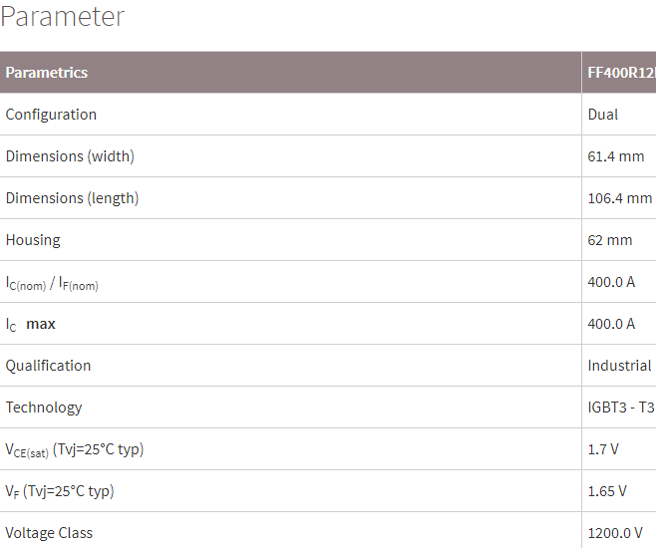Click the Industrial qualification value

(x=619, y=366)
